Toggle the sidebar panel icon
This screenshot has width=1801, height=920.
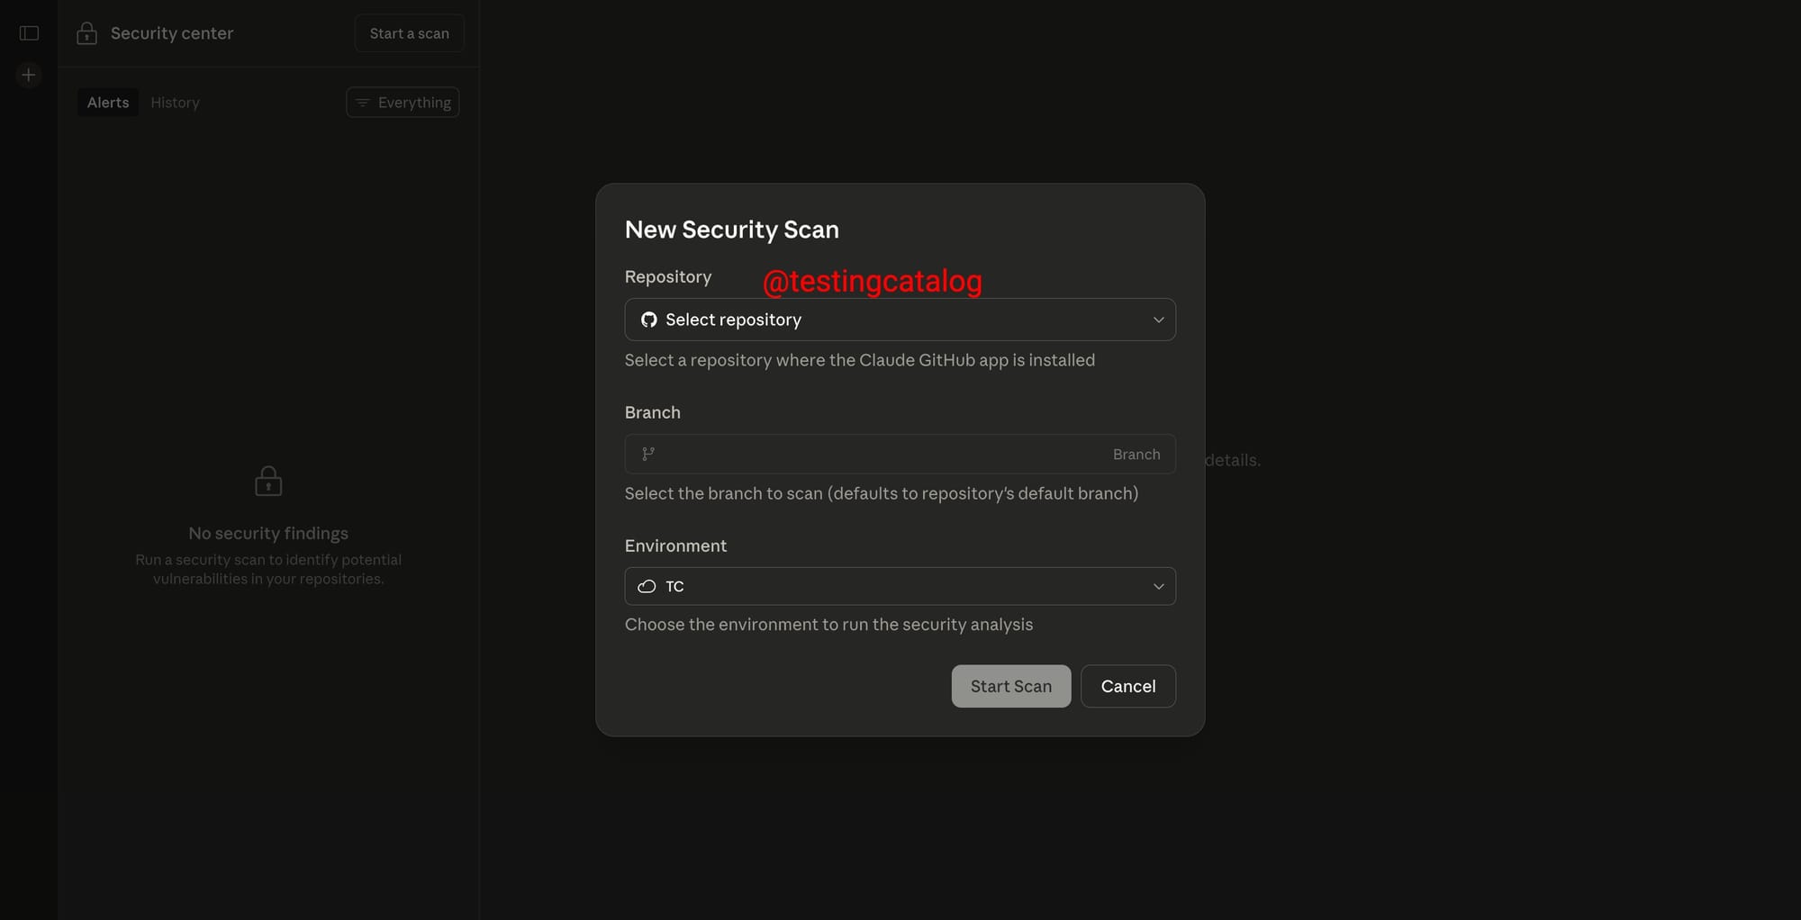pyautogui.click(x=29, y=33)
